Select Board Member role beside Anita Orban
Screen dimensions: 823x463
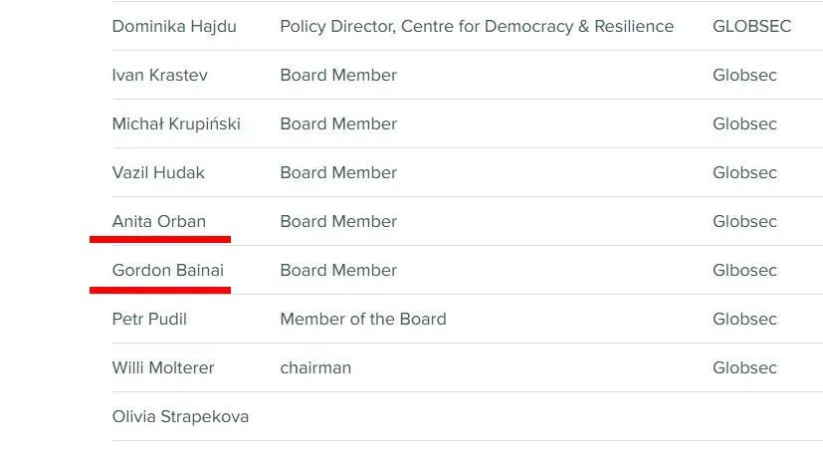coord(338,222)
